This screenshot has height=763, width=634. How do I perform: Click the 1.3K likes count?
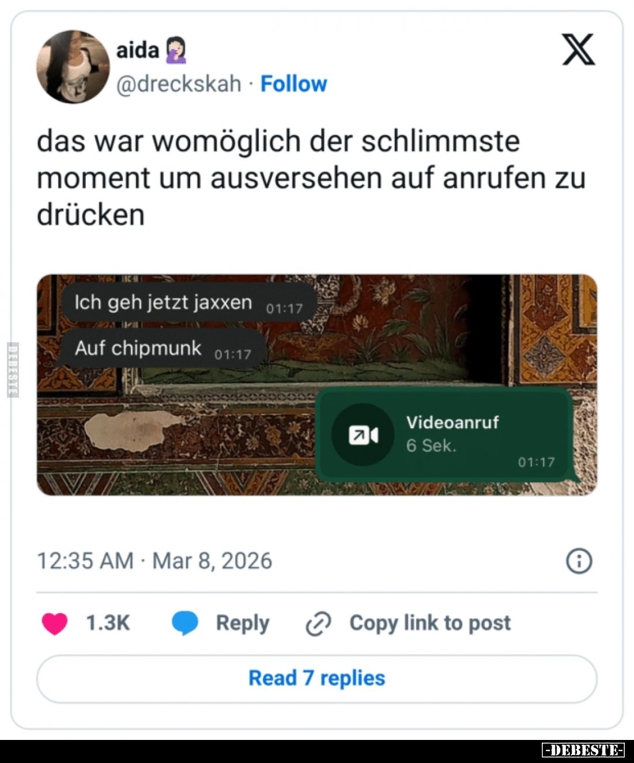point(108,623)
